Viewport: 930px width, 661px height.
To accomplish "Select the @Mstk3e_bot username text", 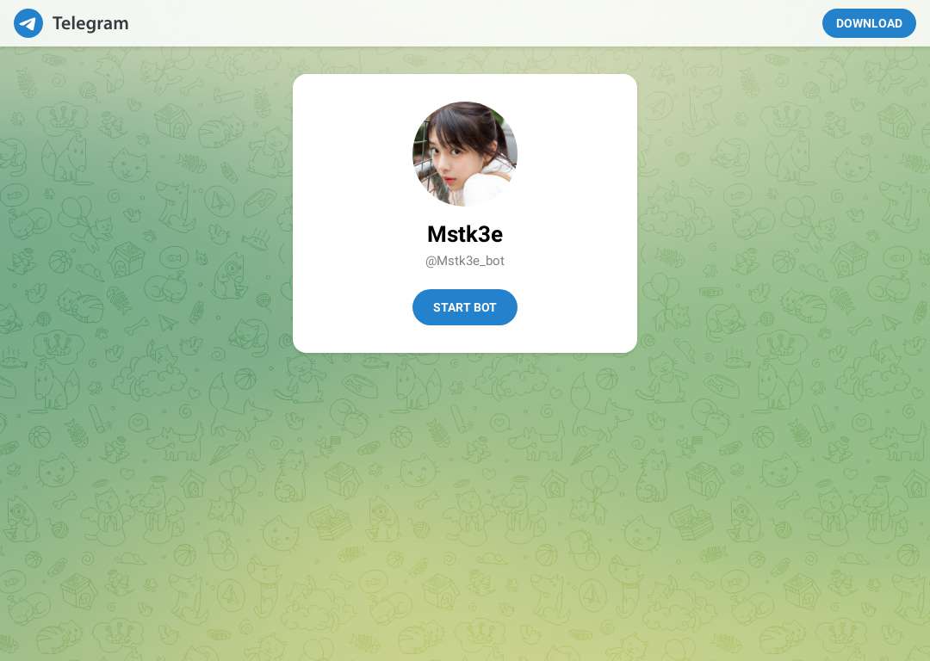I will pos(464,261).
